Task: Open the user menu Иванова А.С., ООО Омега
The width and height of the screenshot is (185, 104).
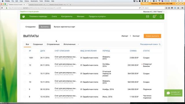Action: pos(153,12)
